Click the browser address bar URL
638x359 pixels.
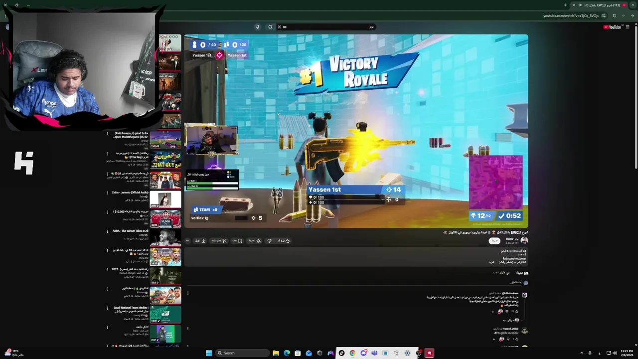point(571,15)
